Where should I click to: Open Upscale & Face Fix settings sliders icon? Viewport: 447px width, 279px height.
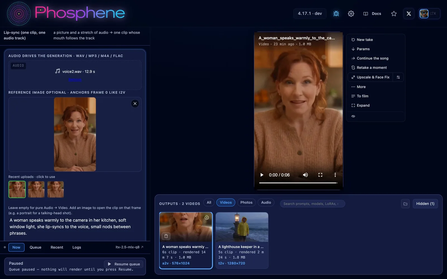(398, 77)
